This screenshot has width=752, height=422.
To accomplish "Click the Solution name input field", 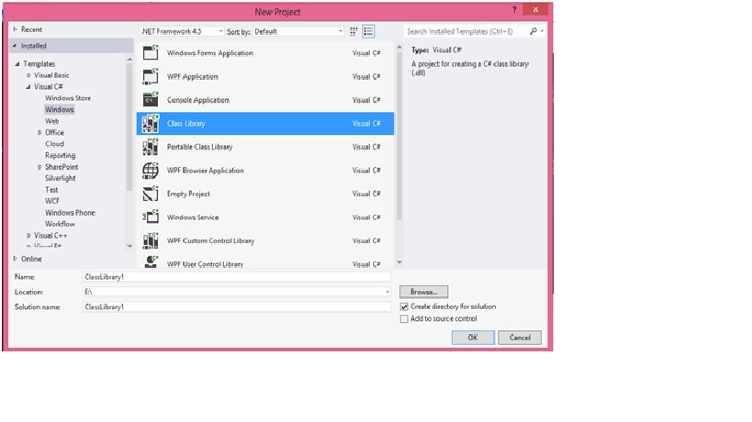I will (x=237, y=306).
